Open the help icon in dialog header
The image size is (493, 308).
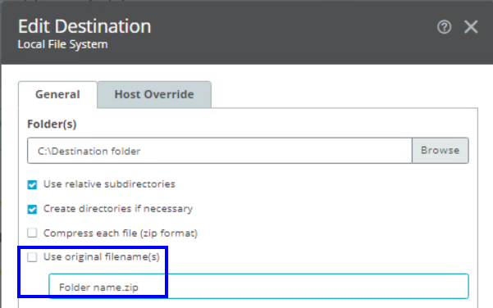coord(444,27)
